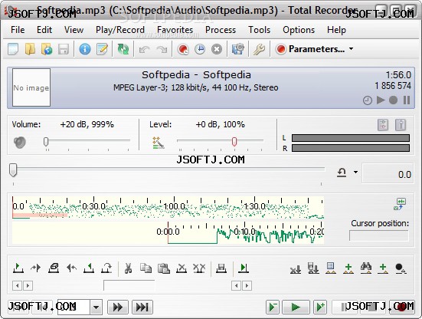Click the large green Play button
Image resolution: width=422 pixels, height=319 pixels.
click(296, 307)
